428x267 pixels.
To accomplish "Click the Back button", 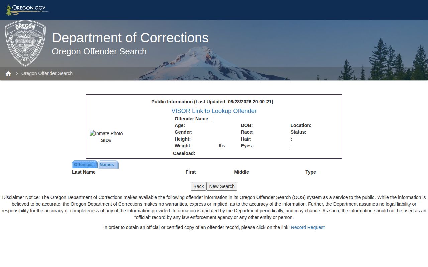I will pyautogui.click(x=198, y=186).
